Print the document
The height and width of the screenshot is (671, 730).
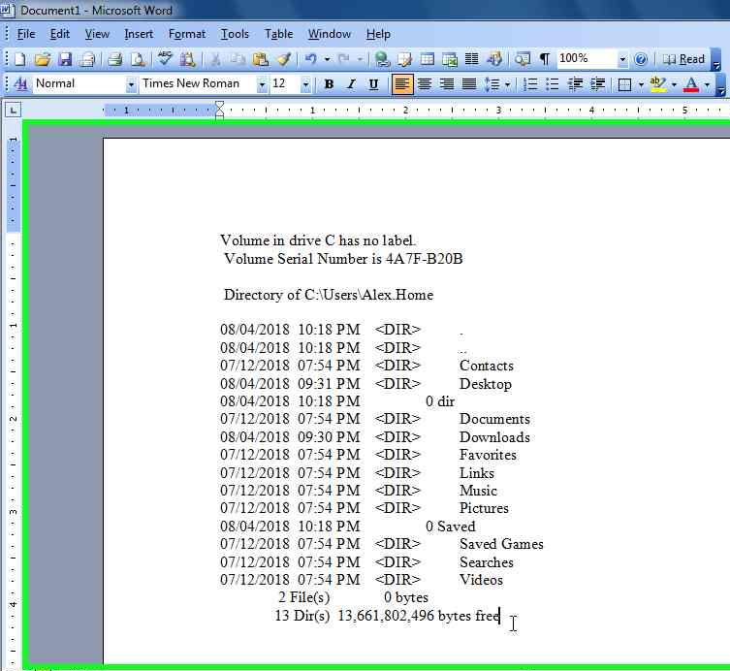click(x=115, y=59)
